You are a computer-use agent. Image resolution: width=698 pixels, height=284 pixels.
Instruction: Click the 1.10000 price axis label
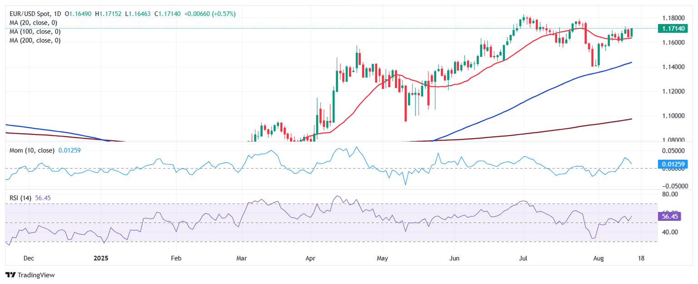point(674,116)
